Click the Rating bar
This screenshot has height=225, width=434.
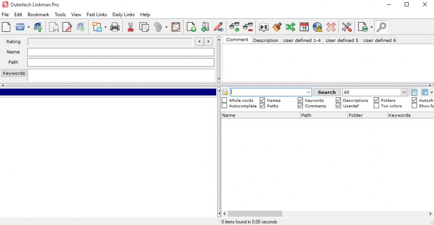point(110,42)
